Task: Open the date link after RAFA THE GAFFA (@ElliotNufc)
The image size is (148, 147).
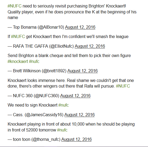Action: click(90, 46)
